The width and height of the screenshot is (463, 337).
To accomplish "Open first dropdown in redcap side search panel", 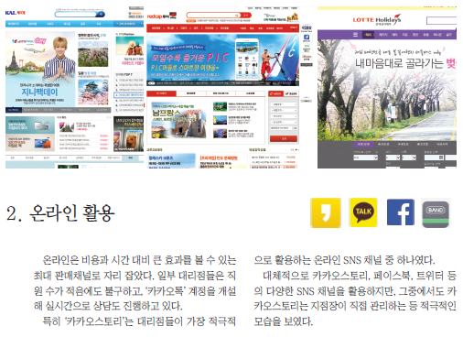I will point(284,104).
